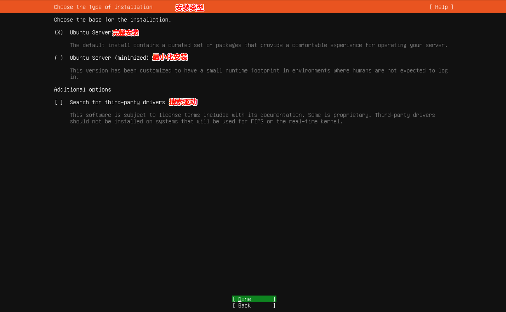Click the red 最小化安装 annotation
Screen dimensions: 506x312
170,57
